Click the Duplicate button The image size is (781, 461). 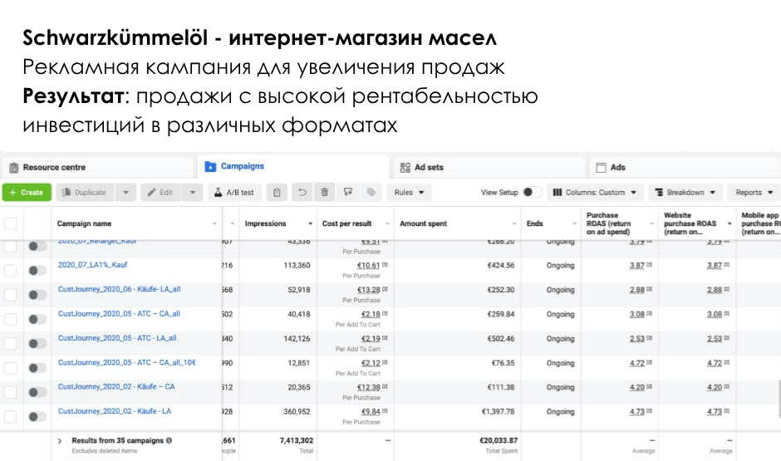[86, 192]
